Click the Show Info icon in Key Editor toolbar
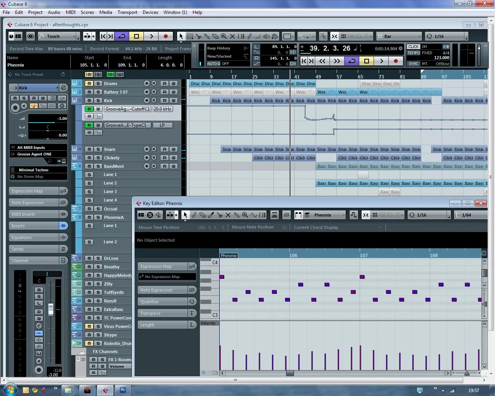Image resolution: width=495 pixels, height=396 pixels. pos(141,215)
